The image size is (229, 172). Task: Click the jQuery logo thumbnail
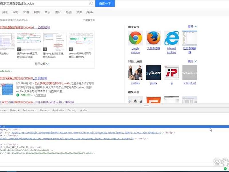pyautogui.click(x=153, y=73)
